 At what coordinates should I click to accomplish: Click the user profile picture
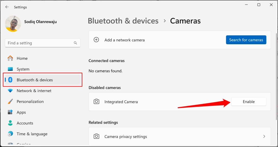point(13,24)
